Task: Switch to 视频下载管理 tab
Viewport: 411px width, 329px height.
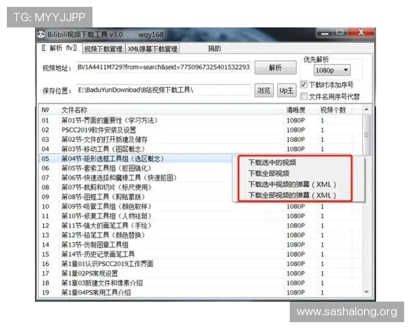Action: coord(103,49)
